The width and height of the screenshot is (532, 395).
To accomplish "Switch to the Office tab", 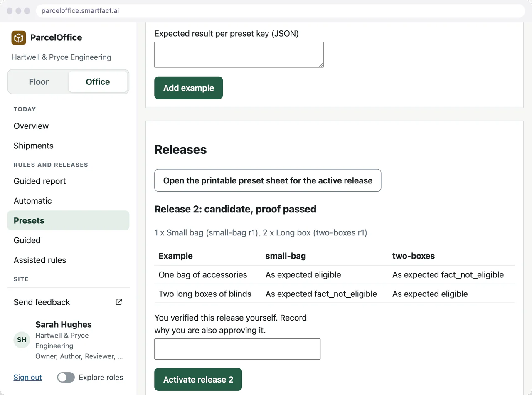I will (98, 82).
